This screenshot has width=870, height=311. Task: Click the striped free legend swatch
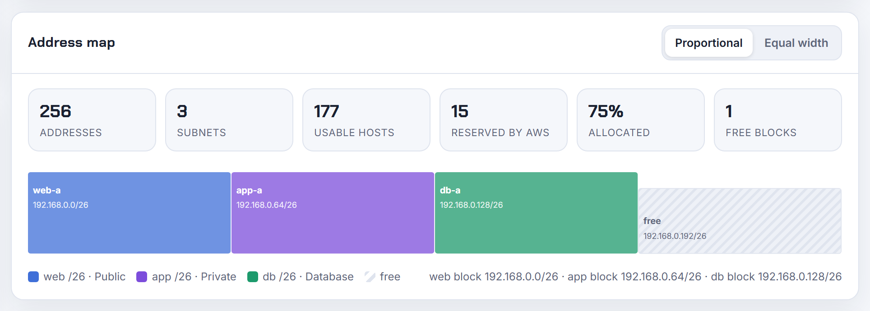[x=370, y=277]
